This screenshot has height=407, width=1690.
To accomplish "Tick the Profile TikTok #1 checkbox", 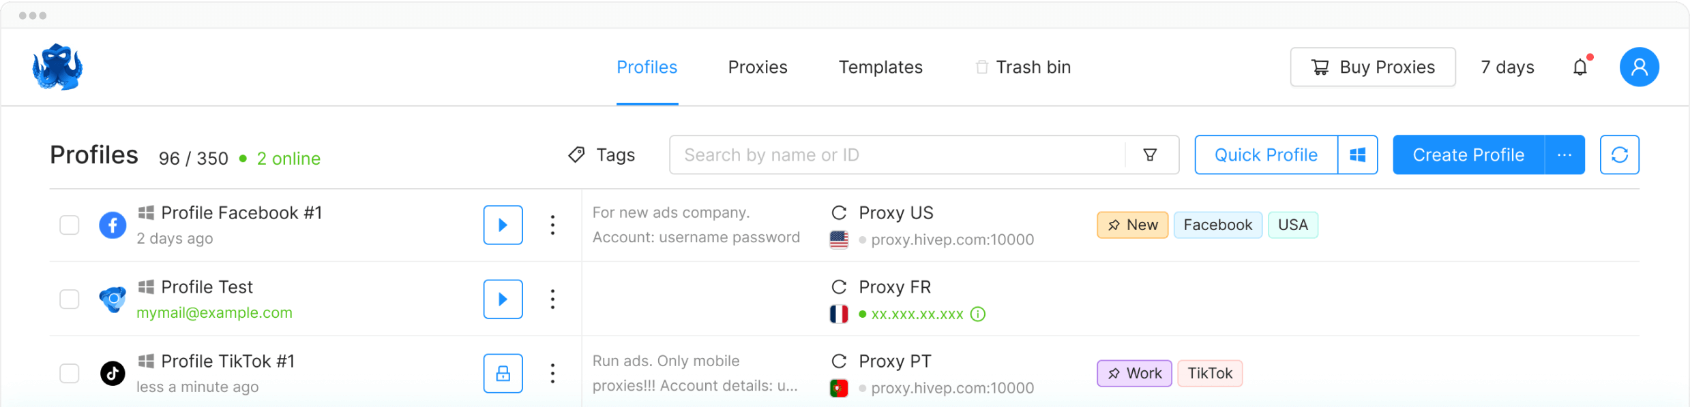I will 70,374.
